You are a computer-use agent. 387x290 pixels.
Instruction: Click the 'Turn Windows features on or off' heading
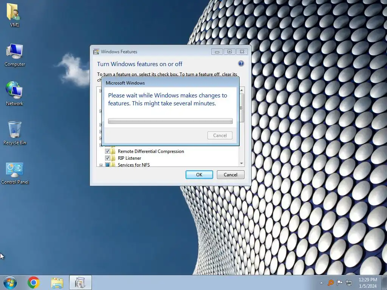coord(139,64)
